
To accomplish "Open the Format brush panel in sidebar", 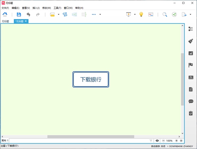I will 191,41.
